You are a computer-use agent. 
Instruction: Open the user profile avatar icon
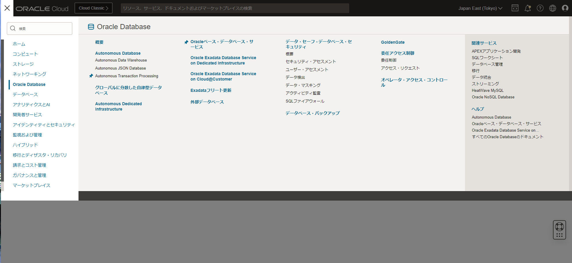coord(565,8)
